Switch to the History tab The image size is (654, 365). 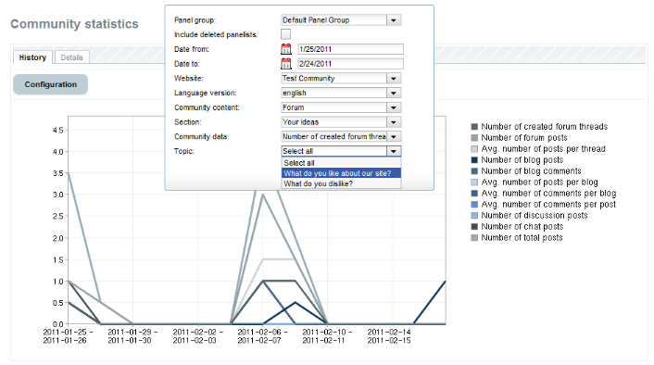tap(32, 57)
